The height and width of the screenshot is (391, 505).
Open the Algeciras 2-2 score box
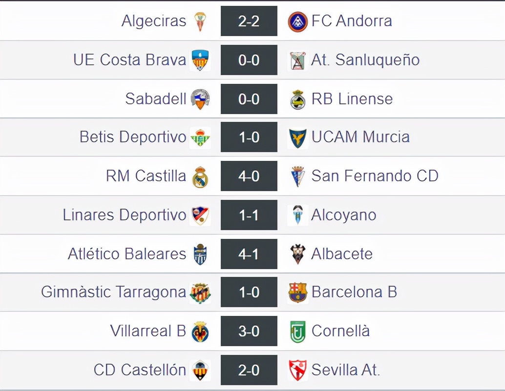(249, 21)
